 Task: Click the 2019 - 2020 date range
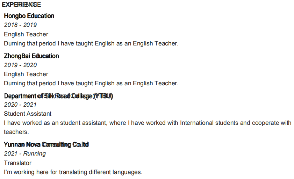click(x=20, y=65)
